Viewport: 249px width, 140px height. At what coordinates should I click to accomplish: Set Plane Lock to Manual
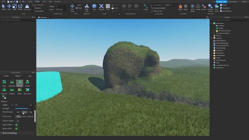pos(30,117)
